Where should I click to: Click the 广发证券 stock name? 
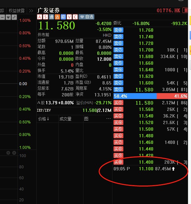(48, 11)
